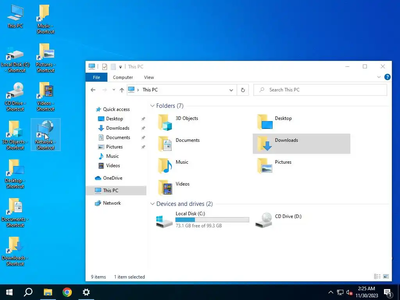Screen dimensions: 400x300
Task: Open address bar history dropdown
Action: (x=231, y=90)
